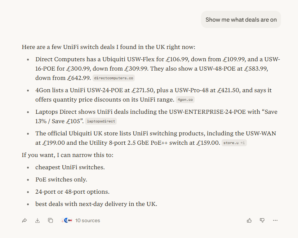
Task: Click the "Show me what deals are on" message bubble
Action: click(241, 19)
